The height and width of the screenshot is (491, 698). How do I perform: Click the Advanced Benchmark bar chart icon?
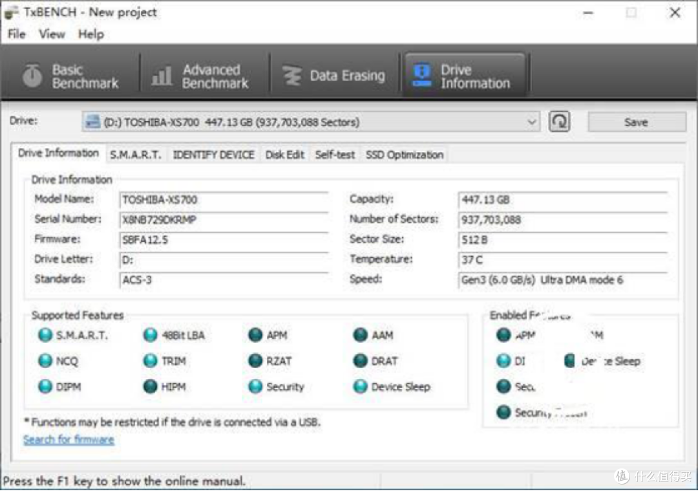click(162, 76)
